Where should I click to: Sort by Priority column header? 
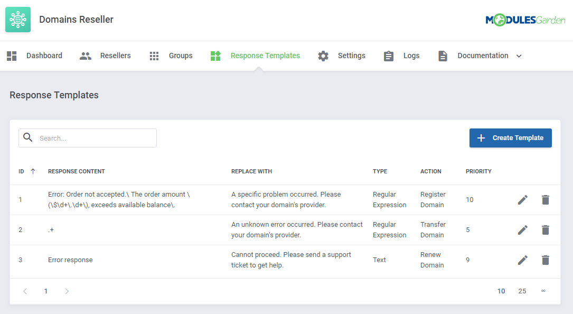point(478,171)
